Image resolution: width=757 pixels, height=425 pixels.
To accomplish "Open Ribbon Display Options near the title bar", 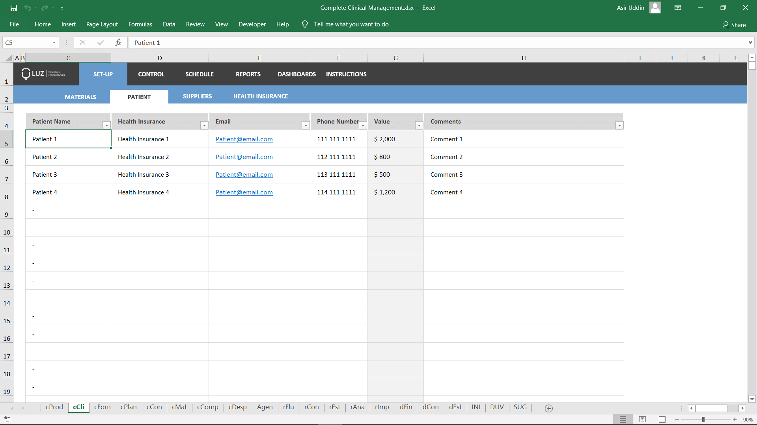I will [678, 7].
